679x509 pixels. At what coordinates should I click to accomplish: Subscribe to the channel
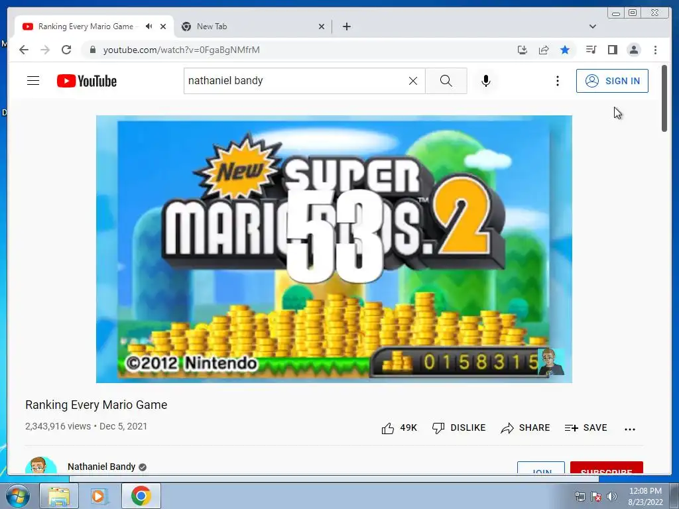coord(606,468)
